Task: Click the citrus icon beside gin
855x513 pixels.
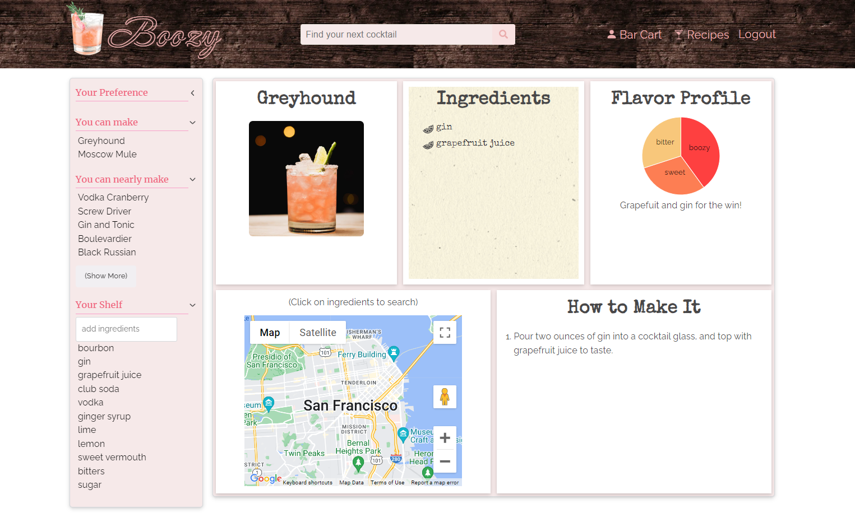Action: coord(428,129)
